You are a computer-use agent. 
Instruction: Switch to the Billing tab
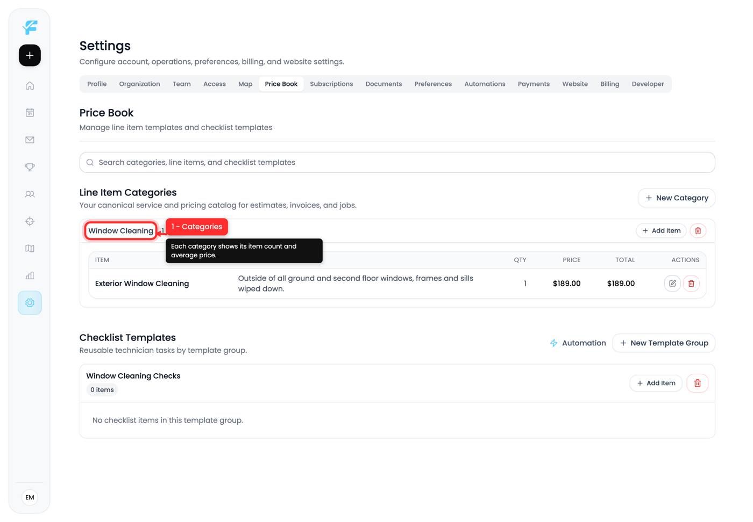pyautogui.click(x=609, y=84)
